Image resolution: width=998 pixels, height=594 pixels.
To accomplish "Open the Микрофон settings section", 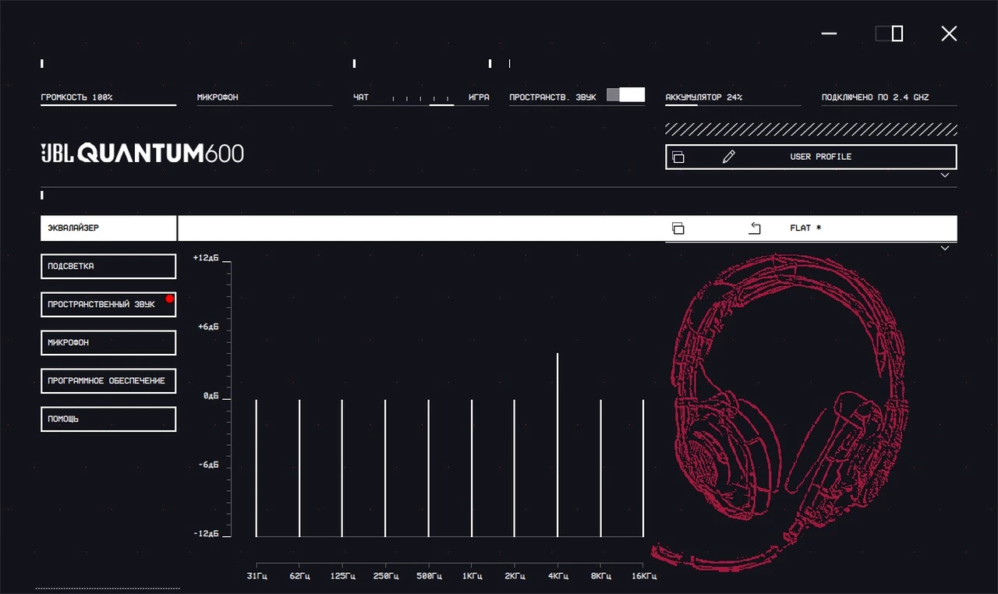I will [x=108, y=343].
